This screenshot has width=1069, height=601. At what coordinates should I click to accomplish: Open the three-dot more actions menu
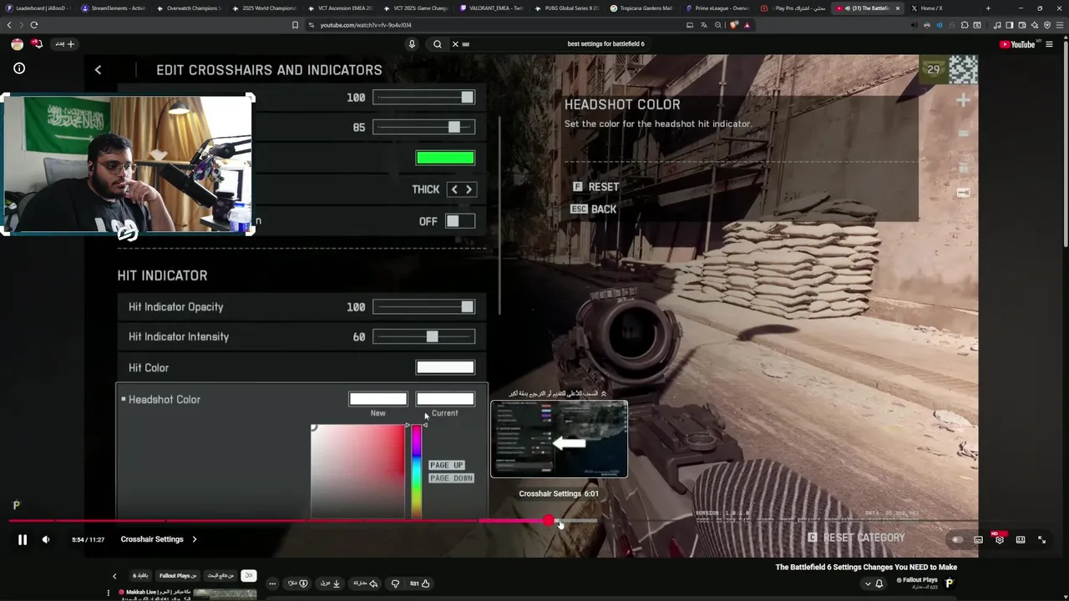tap(271, 583)
